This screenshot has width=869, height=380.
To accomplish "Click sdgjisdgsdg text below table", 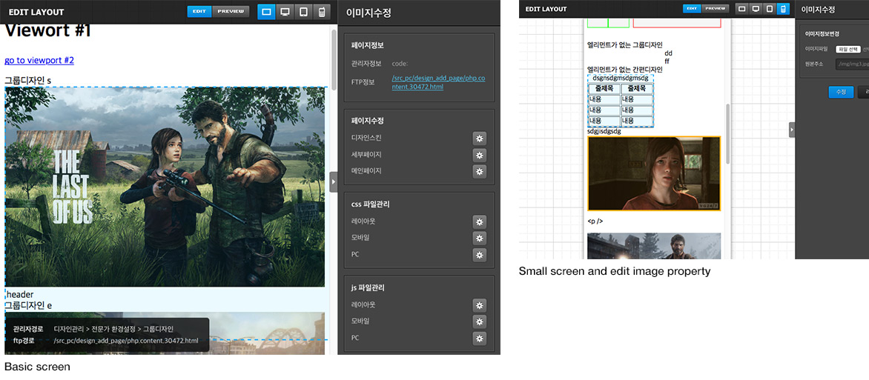I will coord(604,131).
